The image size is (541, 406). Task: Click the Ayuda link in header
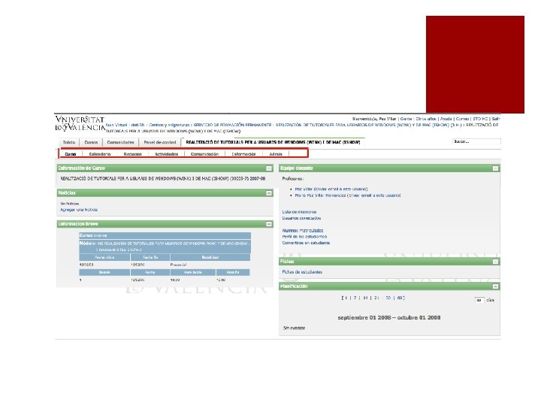pos(446,119)
